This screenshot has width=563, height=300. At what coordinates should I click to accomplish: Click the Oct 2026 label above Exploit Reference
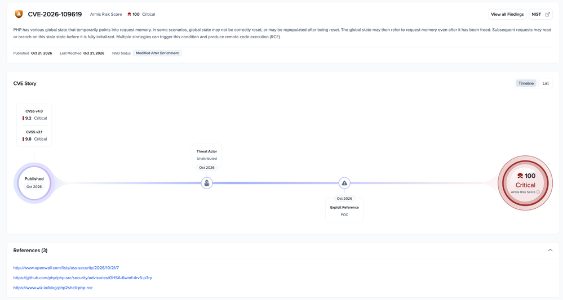pyautogui.click(x=344, y=199)
